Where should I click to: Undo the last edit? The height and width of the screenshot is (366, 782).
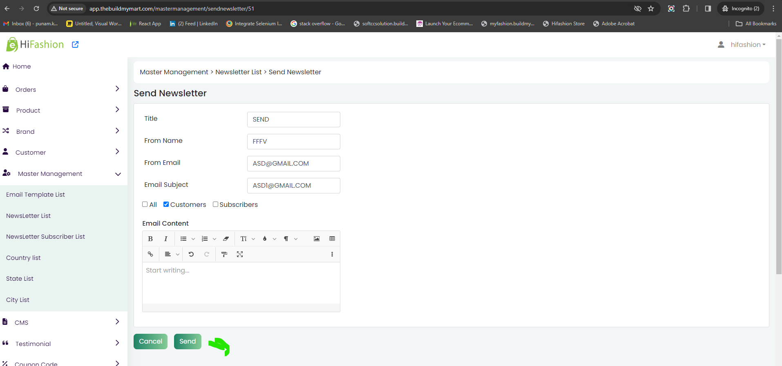point(191,254)
